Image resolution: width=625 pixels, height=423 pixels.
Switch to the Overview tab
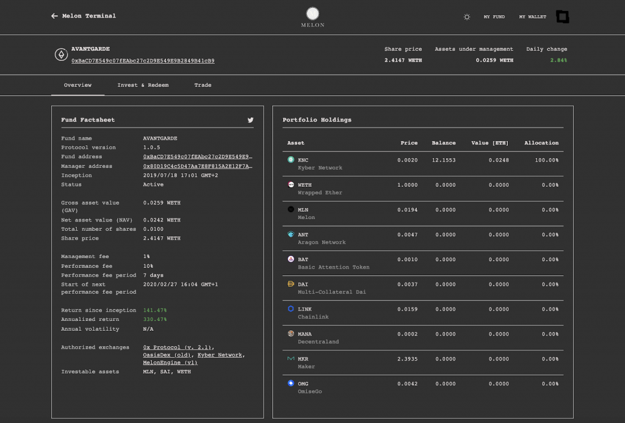pyautogui.click(x=78, y=85)
